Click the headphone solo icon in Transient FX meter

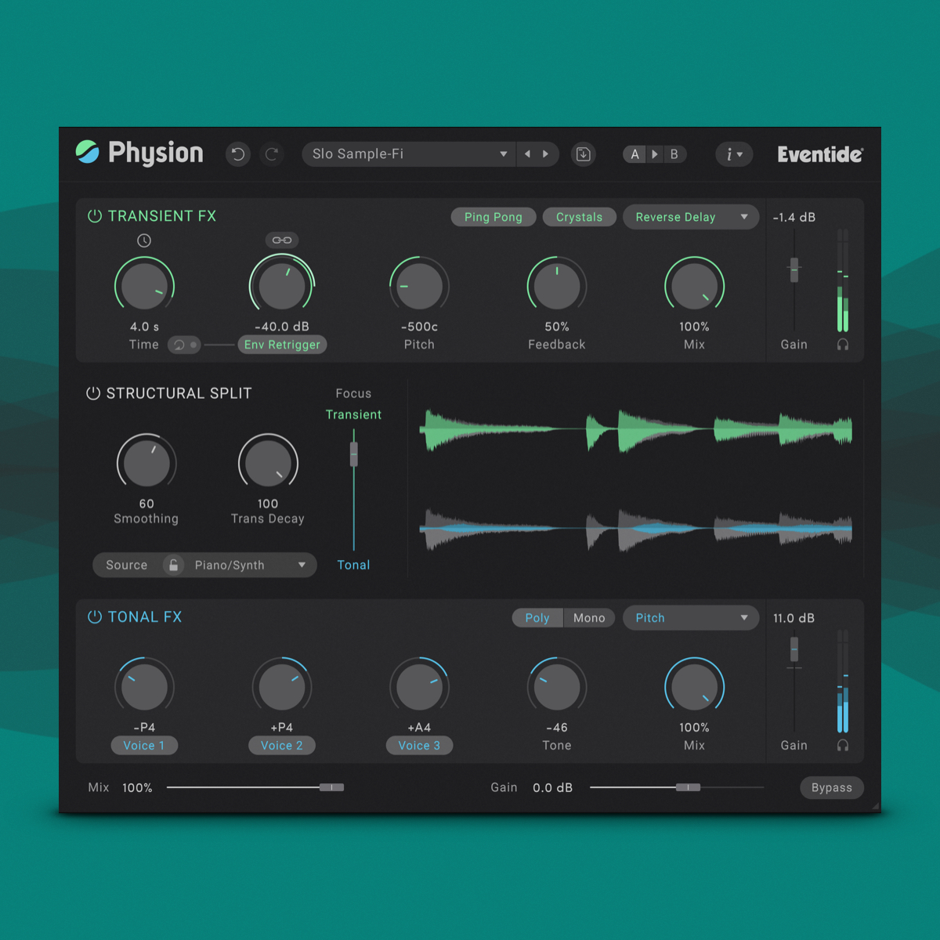(x=843, y=344)
